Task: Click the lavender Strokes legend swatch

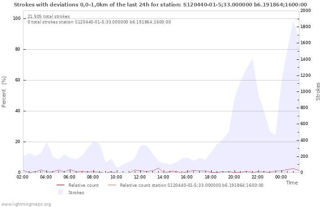Action: [x=60, y=192]
